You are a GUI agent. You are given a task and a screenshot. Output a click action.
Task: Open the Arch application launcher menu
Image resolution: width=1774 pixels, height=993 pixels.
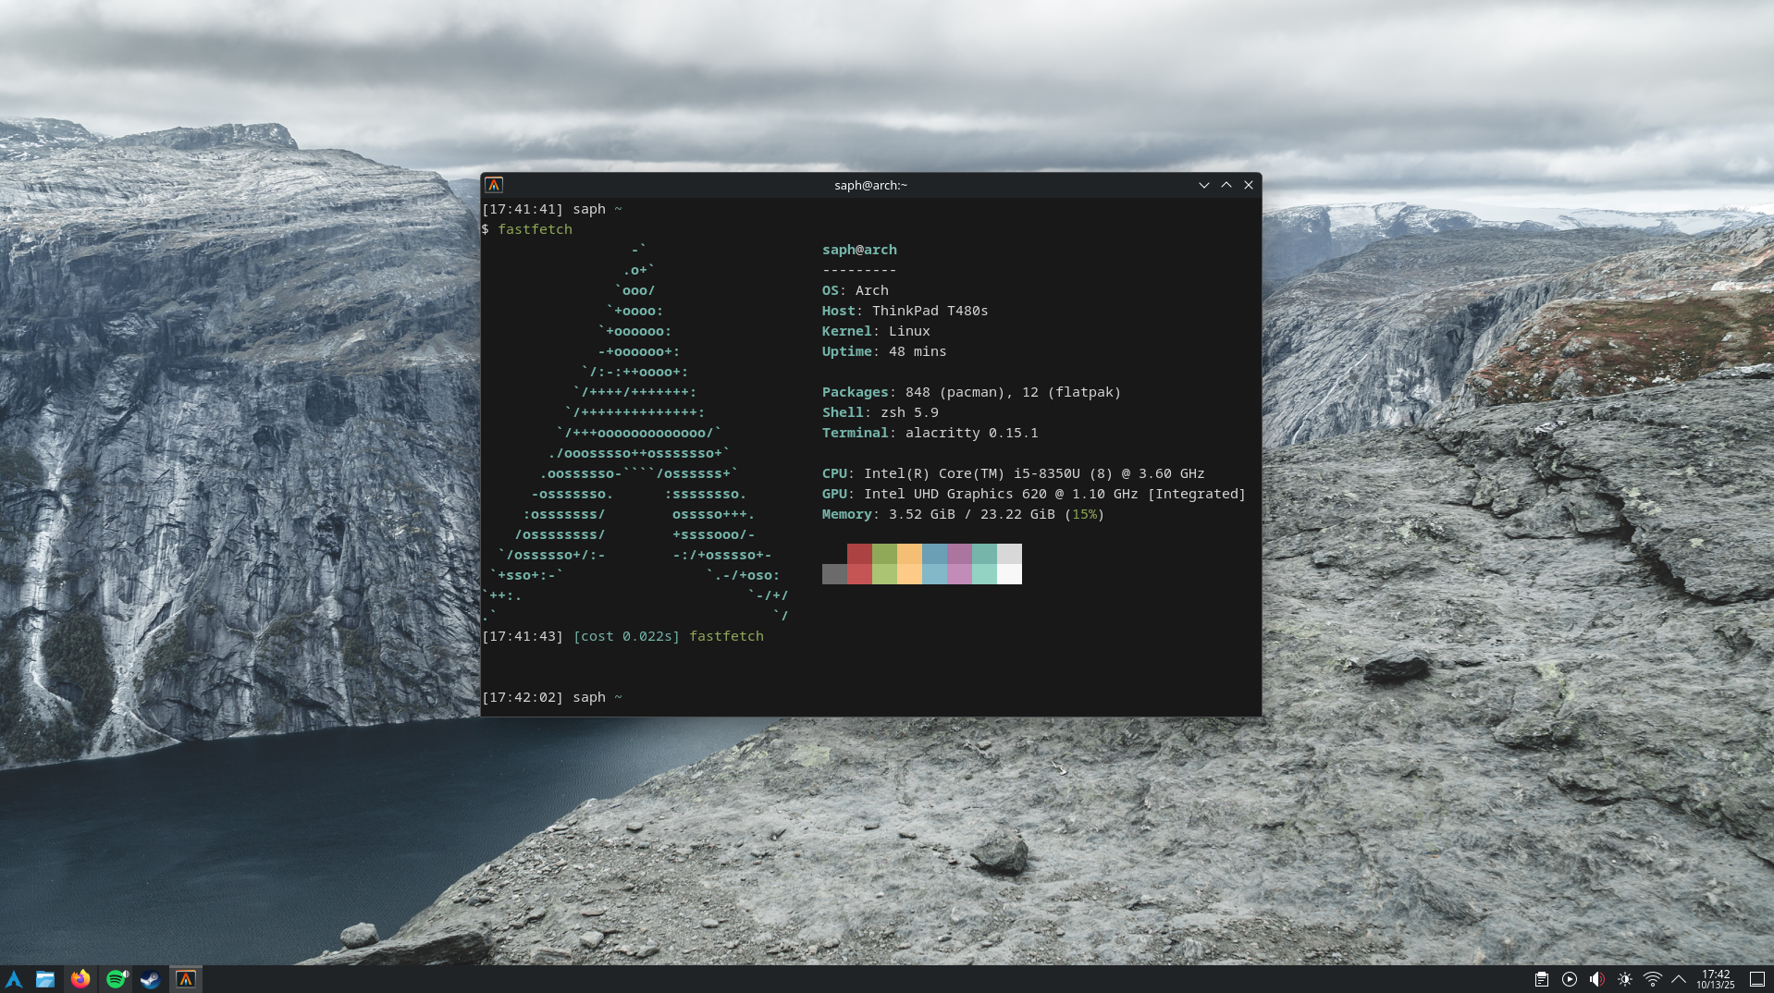pos(14,979)
